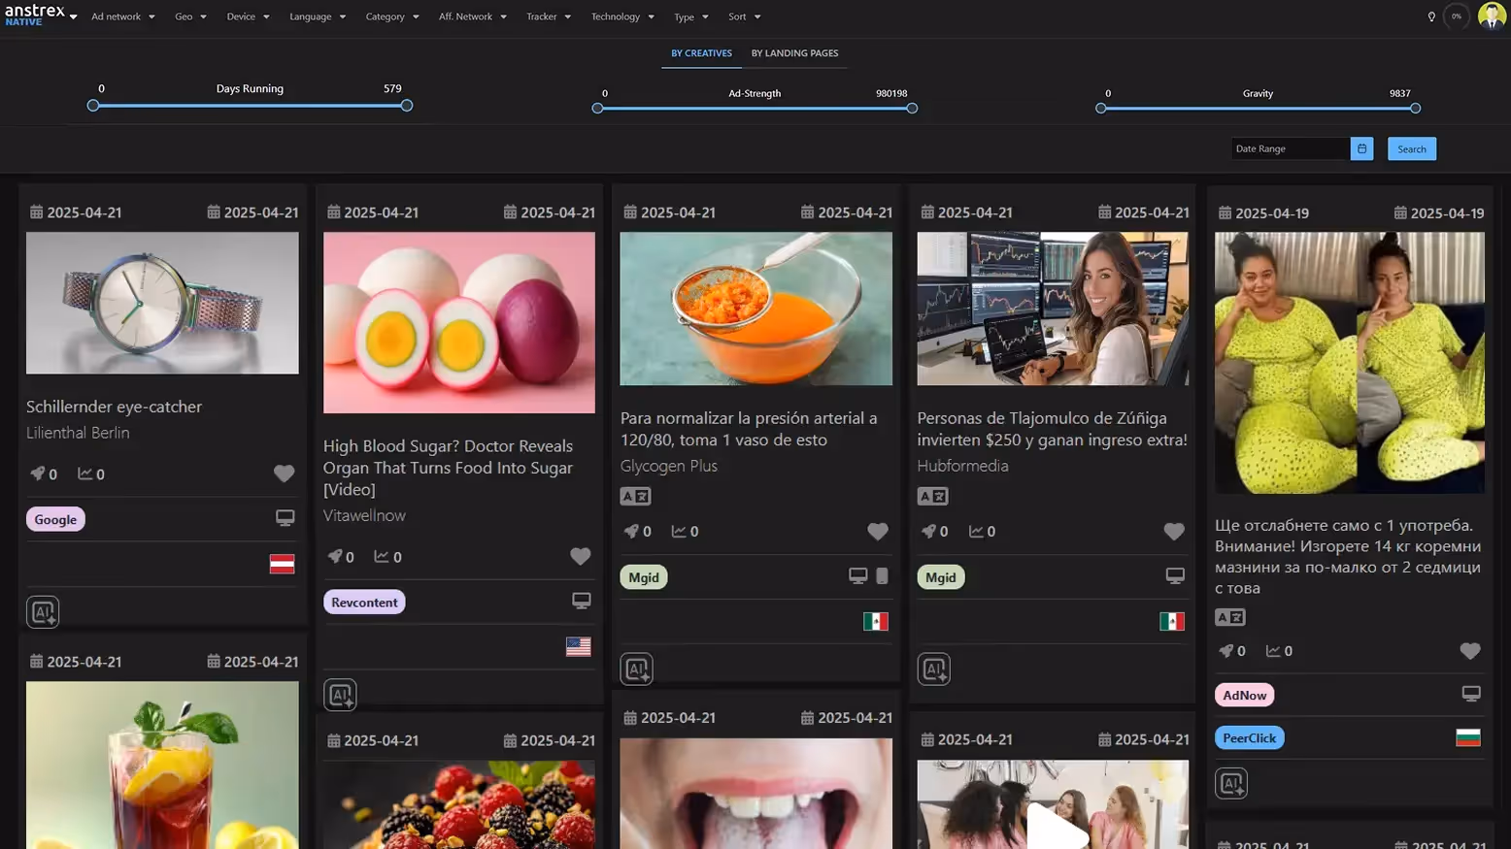Click desktop icon on Glycogen Plus ad
Image resolution: width=1511 pixels, height=849 pixels.
pos(857,575)
